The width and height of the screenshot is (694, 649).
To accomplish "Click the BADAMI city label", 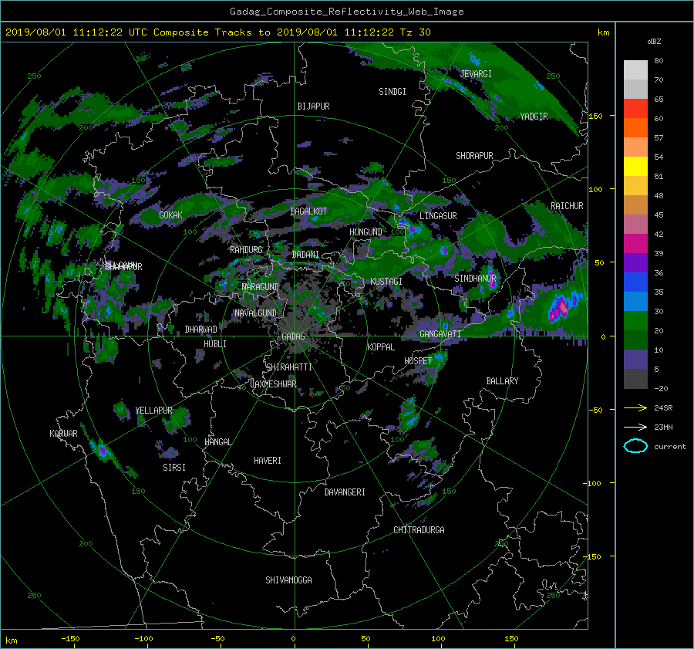I will coord(305,255).
